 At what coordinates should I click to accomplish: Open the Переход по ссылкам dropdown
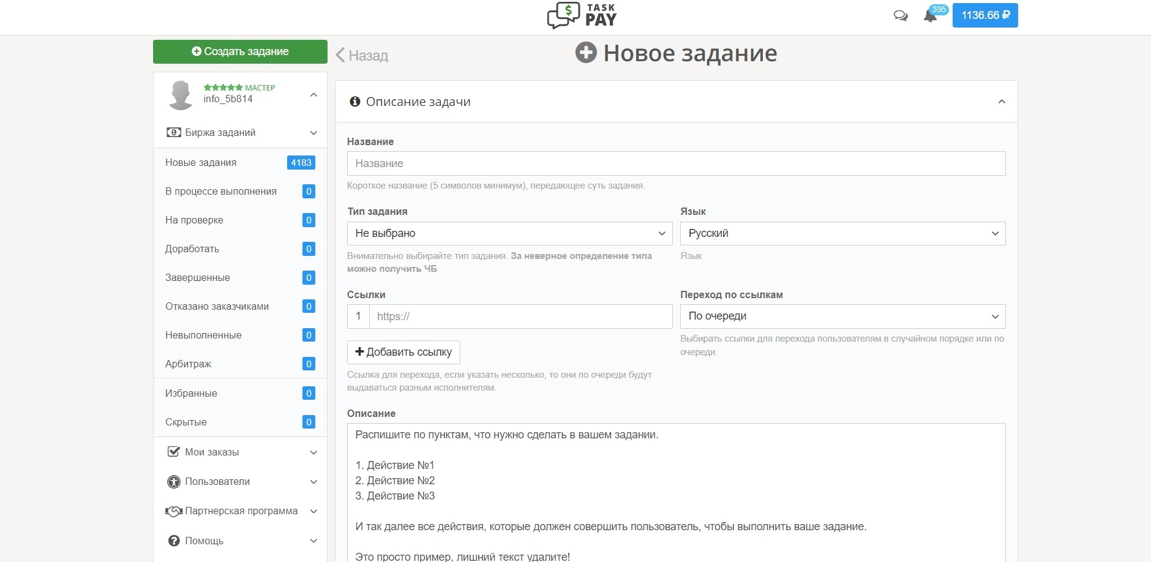[842, 317]
